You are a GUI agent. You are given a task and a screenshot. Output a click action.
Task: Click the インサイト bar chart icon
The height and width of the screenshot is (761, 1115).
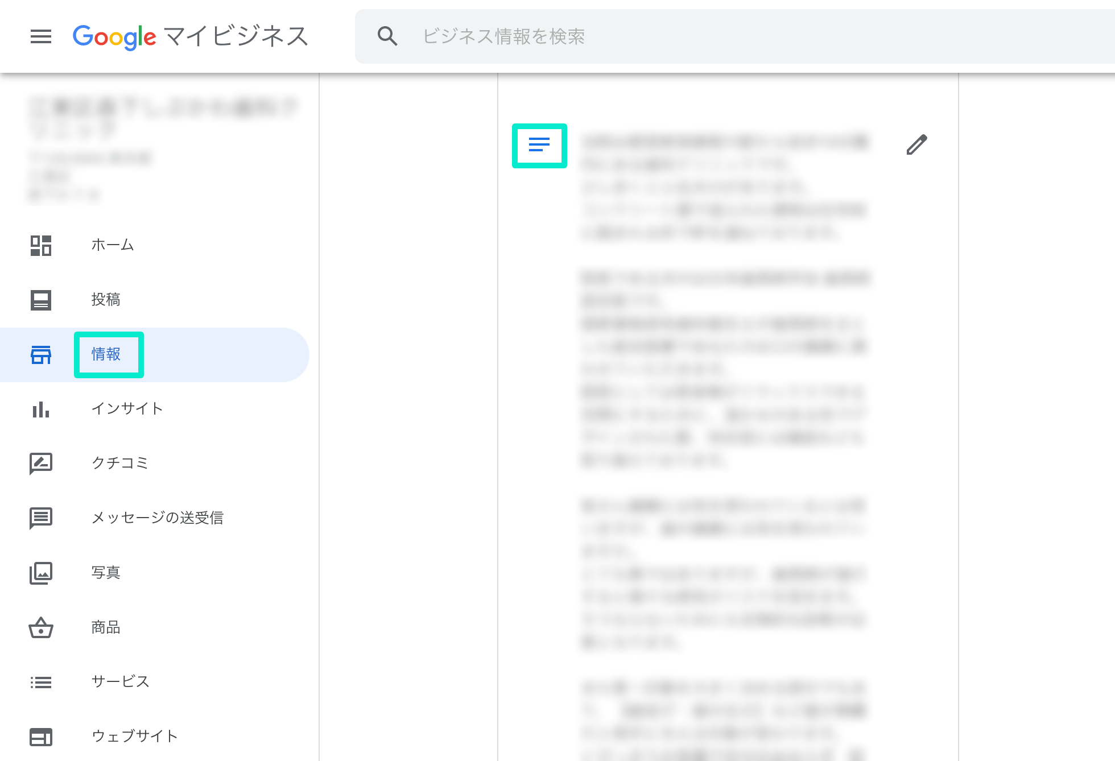[41, 409]
